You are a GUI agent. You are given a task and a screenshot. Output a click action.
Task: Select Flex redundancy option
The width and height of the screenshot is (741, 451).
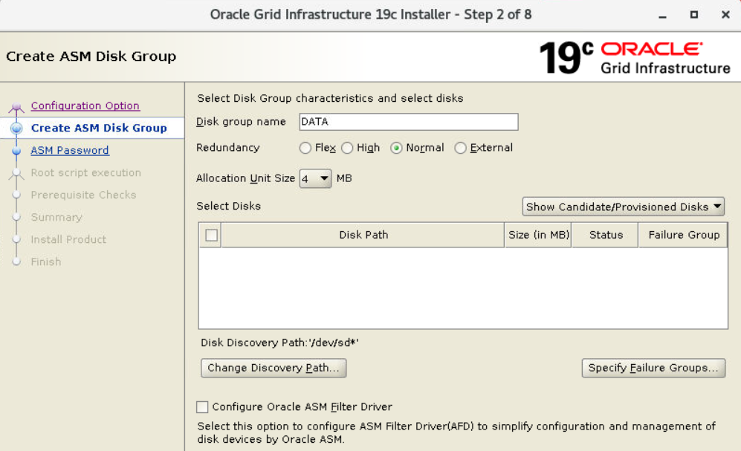[305, 148]
